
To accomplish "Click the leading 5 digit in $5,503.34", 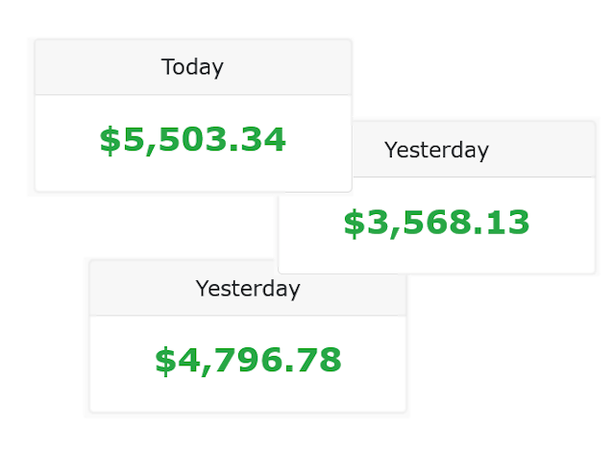I will click(130, 140).
